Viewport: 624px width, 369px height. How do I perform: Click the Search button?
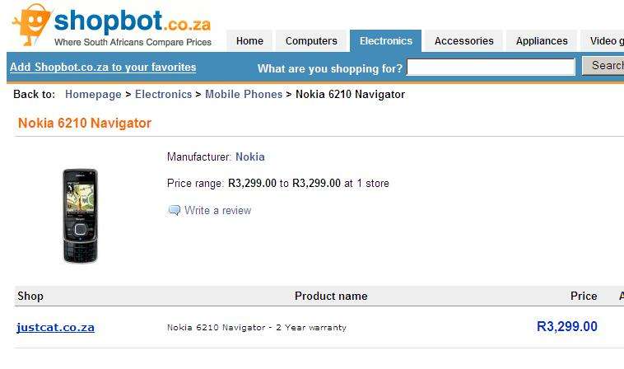click(603, 66)
